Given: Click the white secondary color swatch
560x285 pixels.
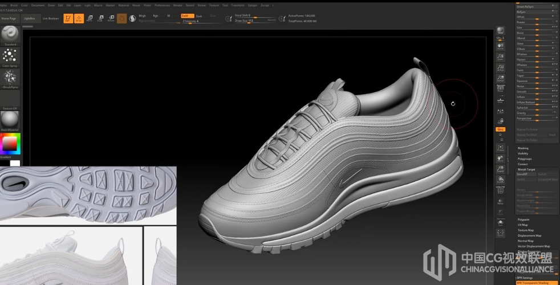Looking at the screenshot, I should coord(15,163).
